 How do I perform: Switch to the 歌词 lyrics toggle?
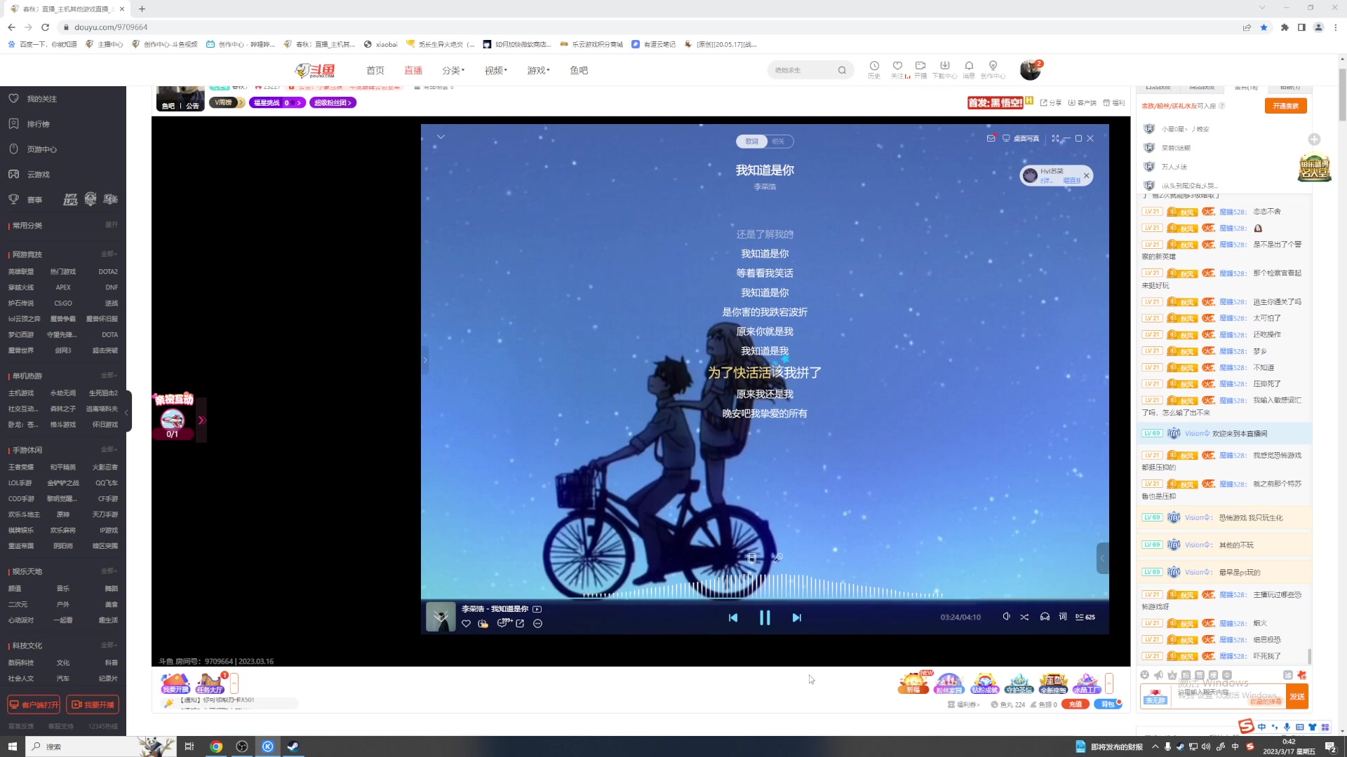752,142
